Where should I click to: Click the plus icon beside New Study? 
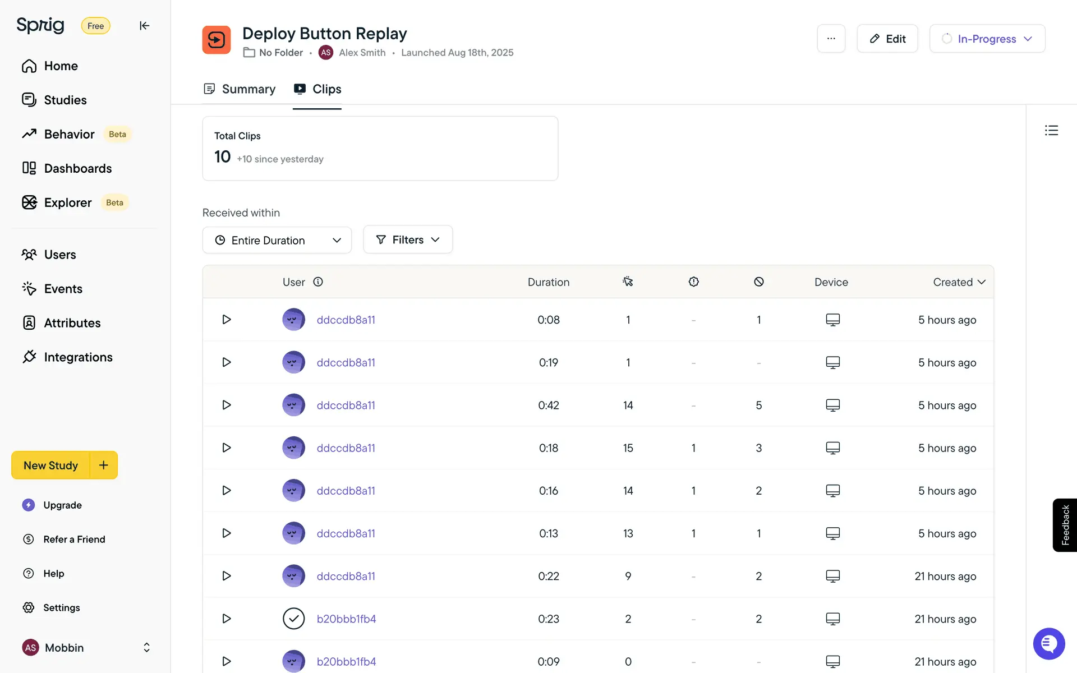[104, 465]
